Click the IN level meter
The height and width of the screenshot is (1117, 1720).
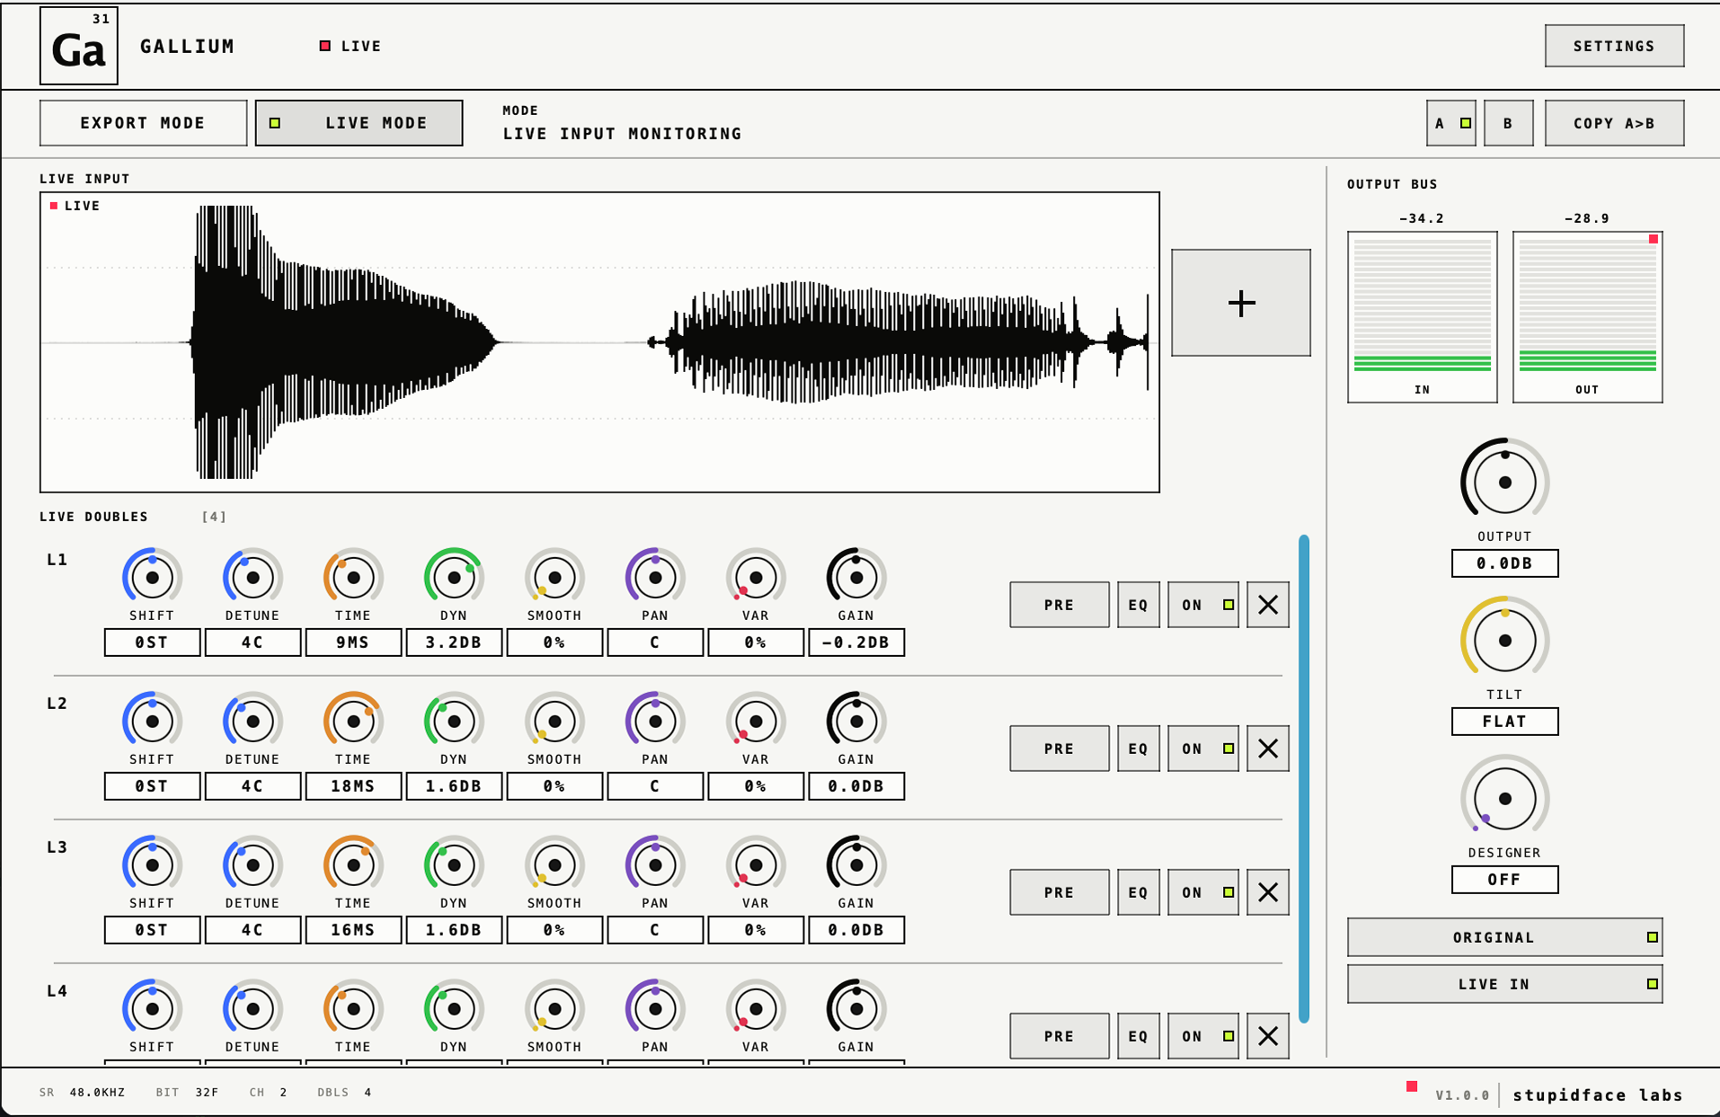[1422, 316]
